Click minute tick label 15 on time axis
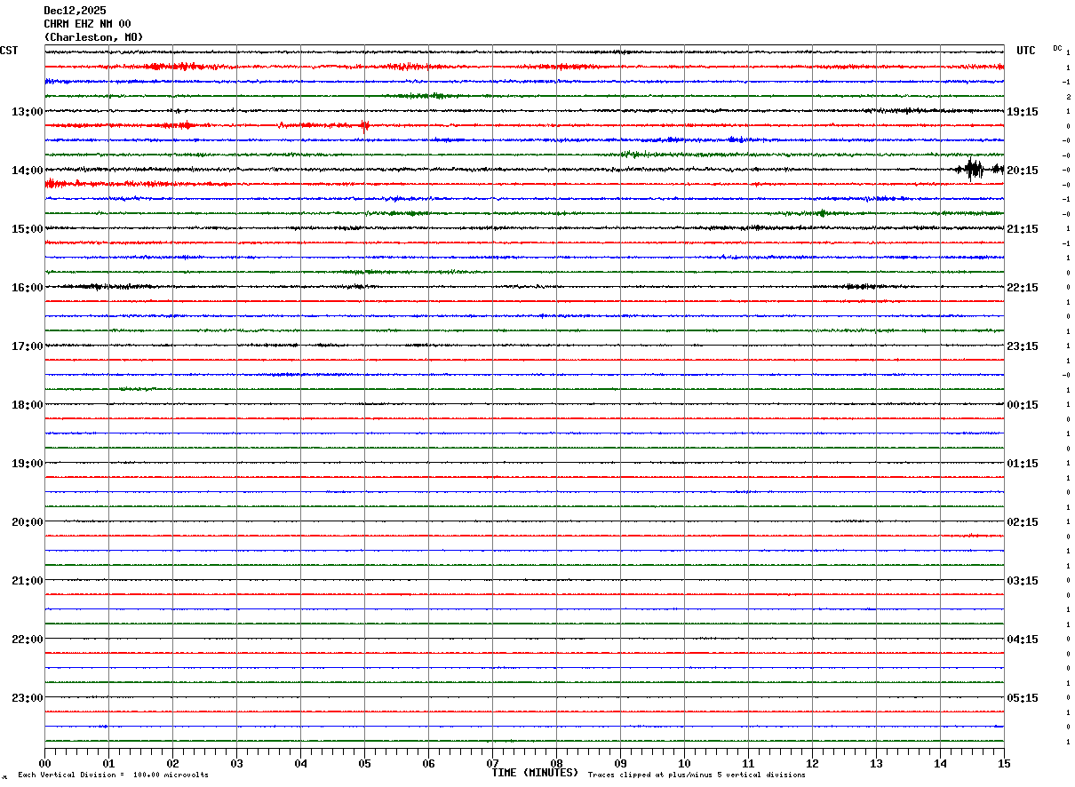Screen dimensions: 1075x787 coord(1004,763)
